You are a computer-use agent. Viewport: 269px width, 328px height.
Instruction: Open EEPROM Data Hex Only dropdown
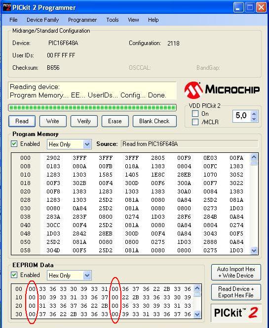[x=69, y=276]
